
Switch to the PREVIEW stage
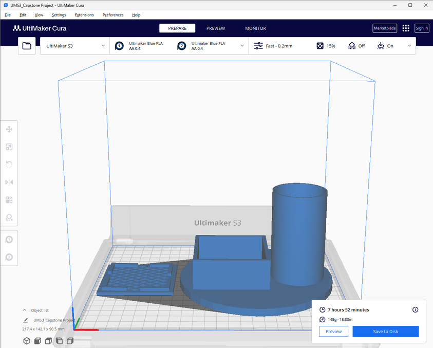(x=216, y=28)
